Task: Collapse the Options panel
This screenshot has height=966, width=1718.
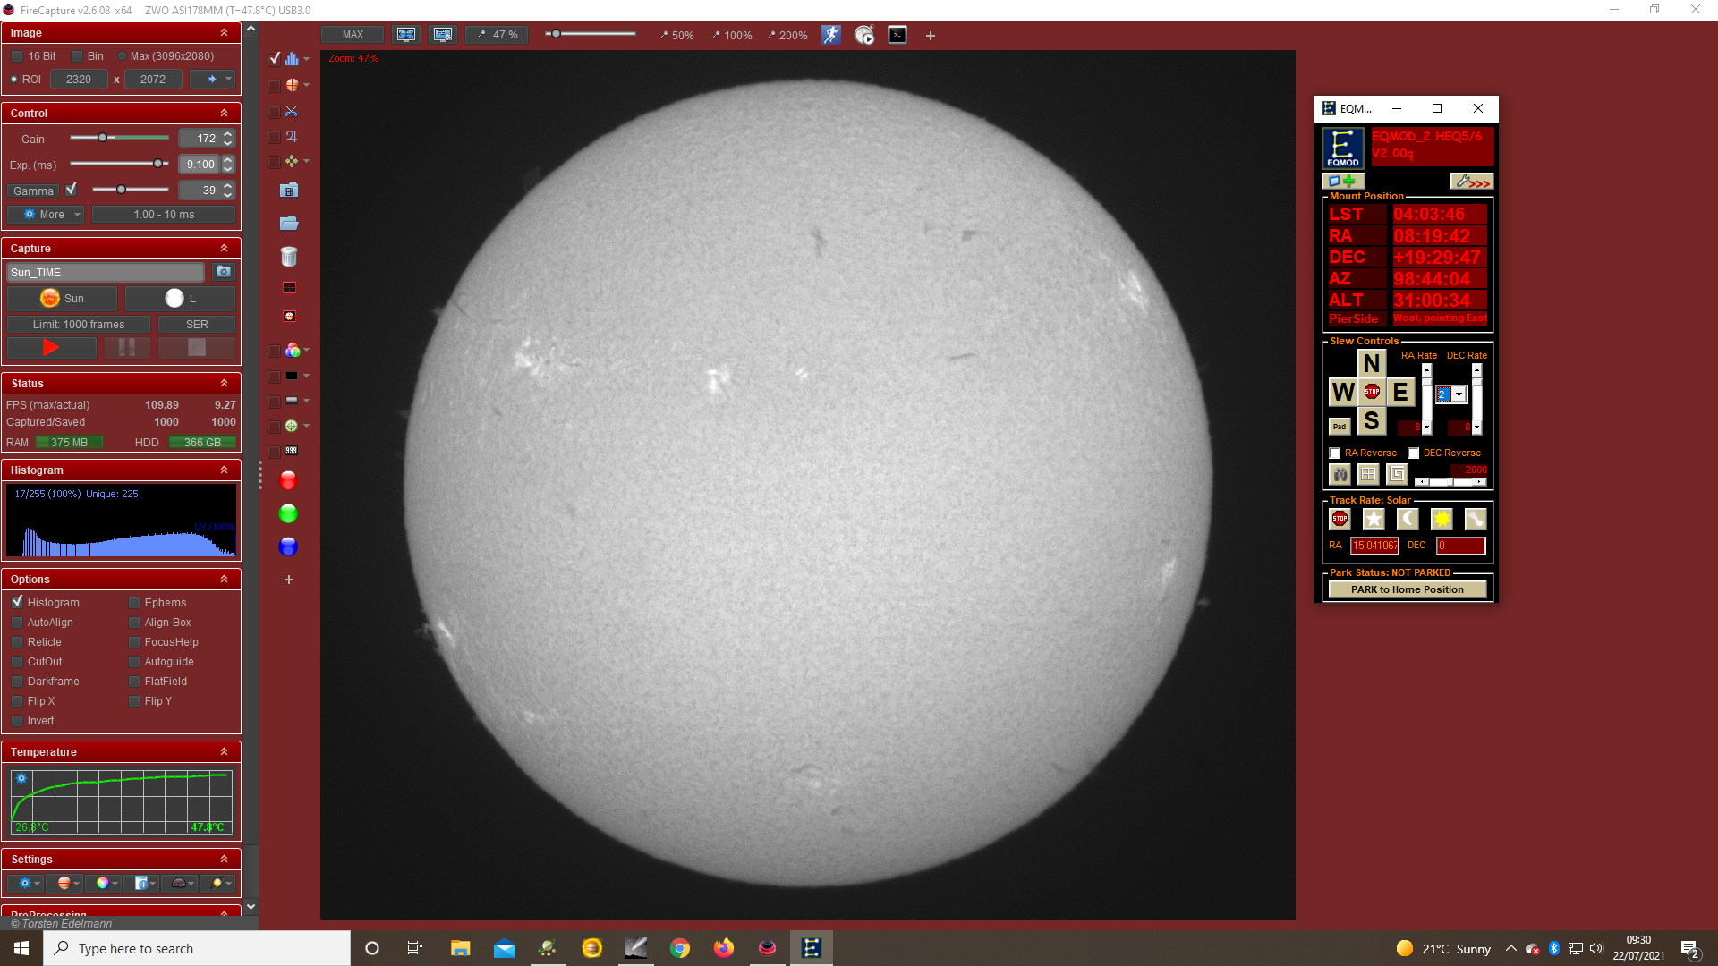Action: (225, 580)
